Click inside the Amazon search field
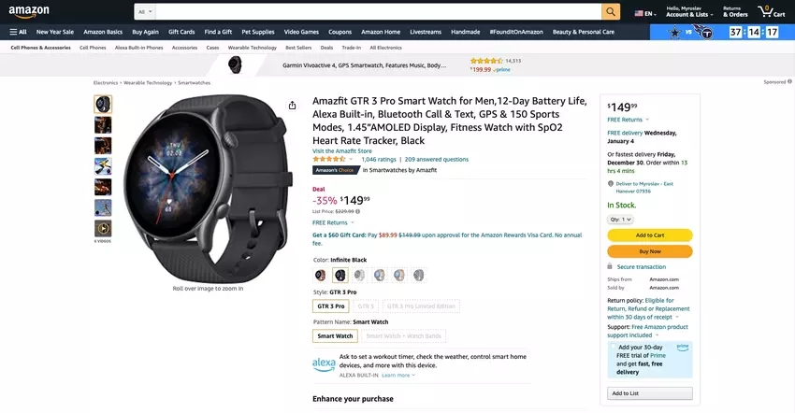 (374, 12)
